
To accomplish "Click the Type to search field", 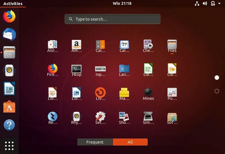I will [112, 19].
